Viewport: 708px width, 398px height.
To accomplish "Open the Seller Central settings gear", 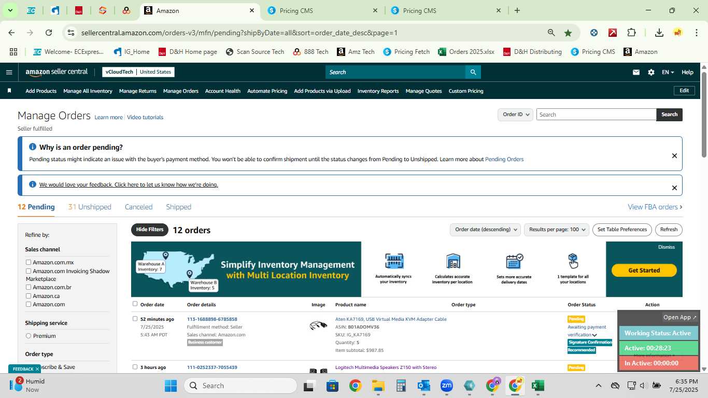I will click(651, 72).
